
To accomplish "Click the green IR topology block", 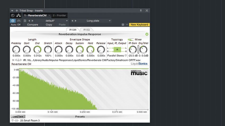I will pos(117,50).
